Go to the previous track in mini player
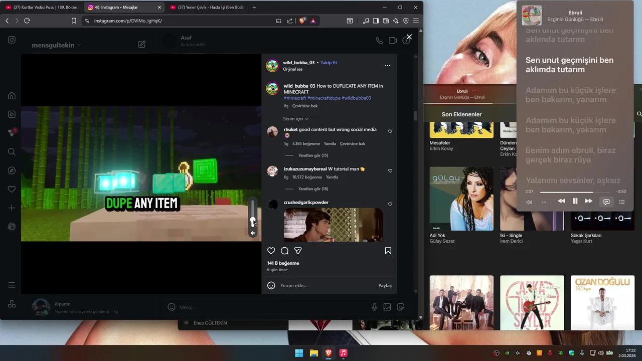 (561, 201)
